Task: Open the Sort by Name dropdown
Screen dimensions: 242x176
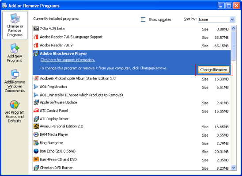Action: tap(216, 19)
